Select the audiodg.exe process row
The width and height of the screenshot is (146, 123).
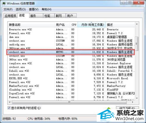pos(71,45)
